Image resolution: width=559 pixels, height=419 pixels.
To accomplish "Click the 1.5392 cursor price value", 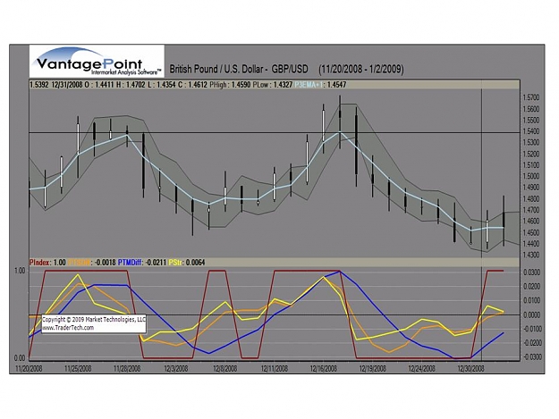I will (39, 85).
